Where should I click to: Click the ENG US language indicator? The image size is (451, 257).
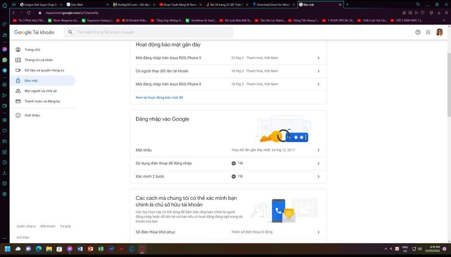405,249
